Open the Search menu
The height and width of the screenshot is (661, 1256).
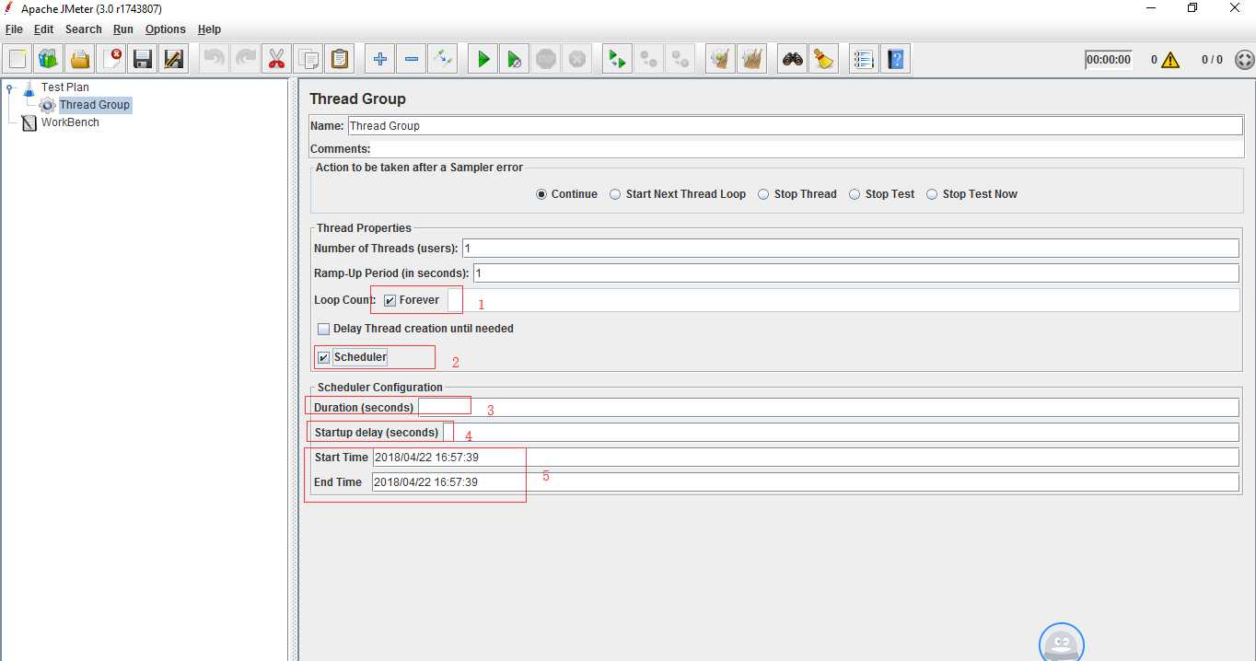[83, 29]
